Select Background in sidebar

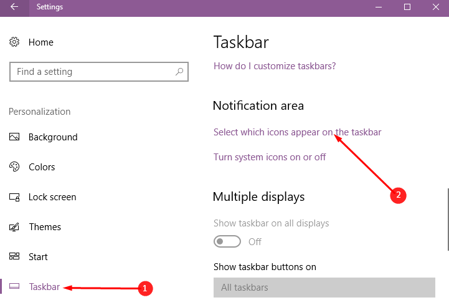tap(53, 137)
